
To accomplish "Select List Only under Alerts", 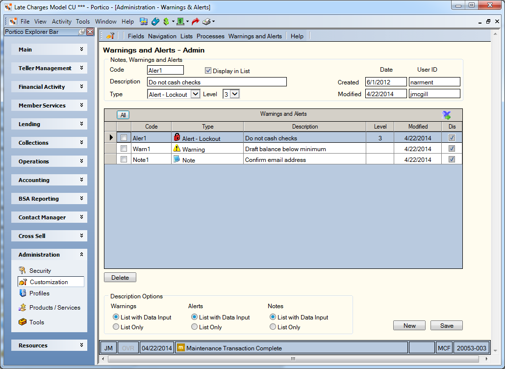I will pos(194,327).
